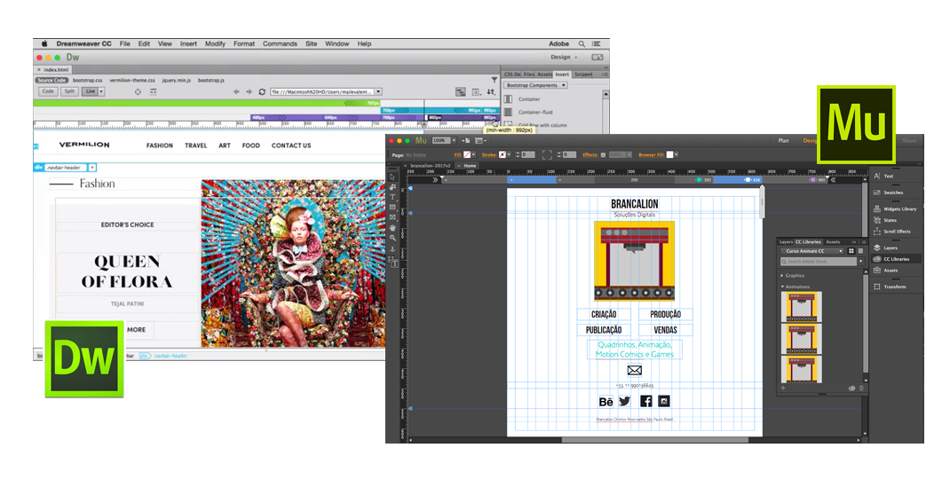Viewport: 950px width, 487px height.
Task: Go forward in Dreamweaver live view
Action: pos(249,91)
